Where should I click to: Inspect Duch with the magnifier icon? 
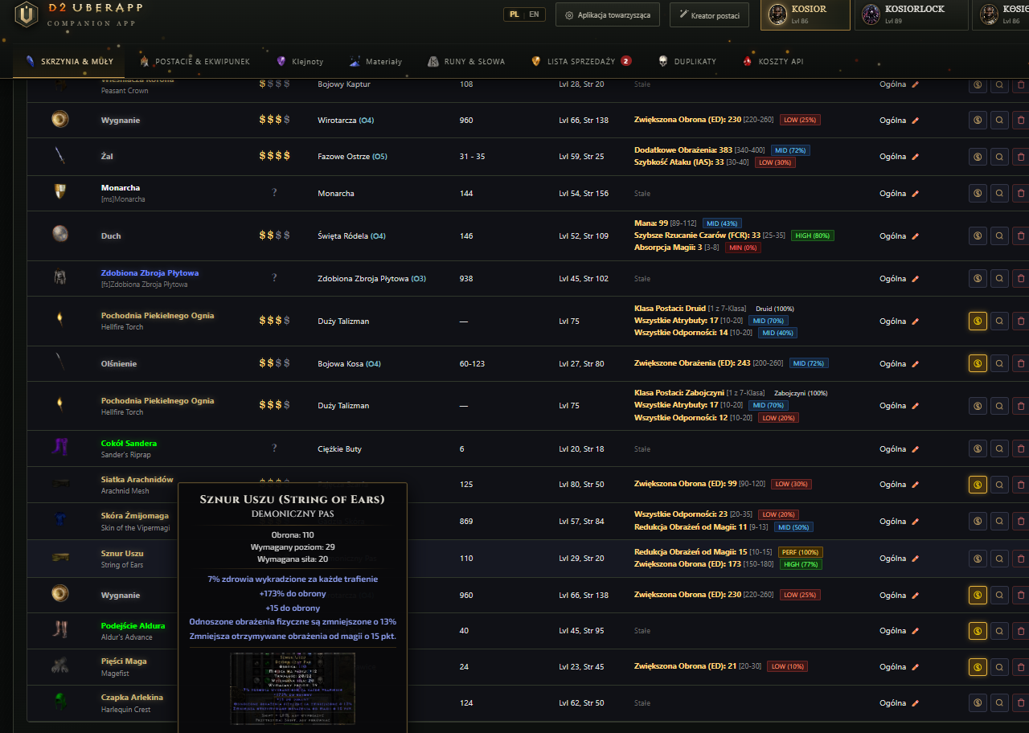(x=999, y=235)
